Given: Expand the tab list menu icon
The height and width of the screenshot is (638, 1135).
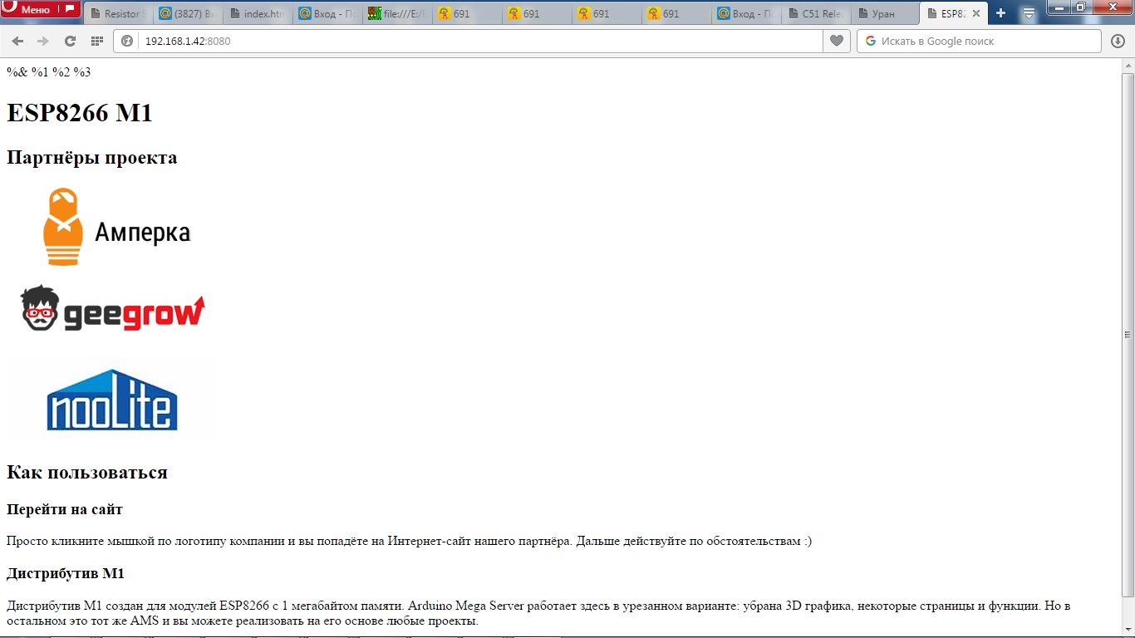Looking at the screenshot, I should (1029, 13).
